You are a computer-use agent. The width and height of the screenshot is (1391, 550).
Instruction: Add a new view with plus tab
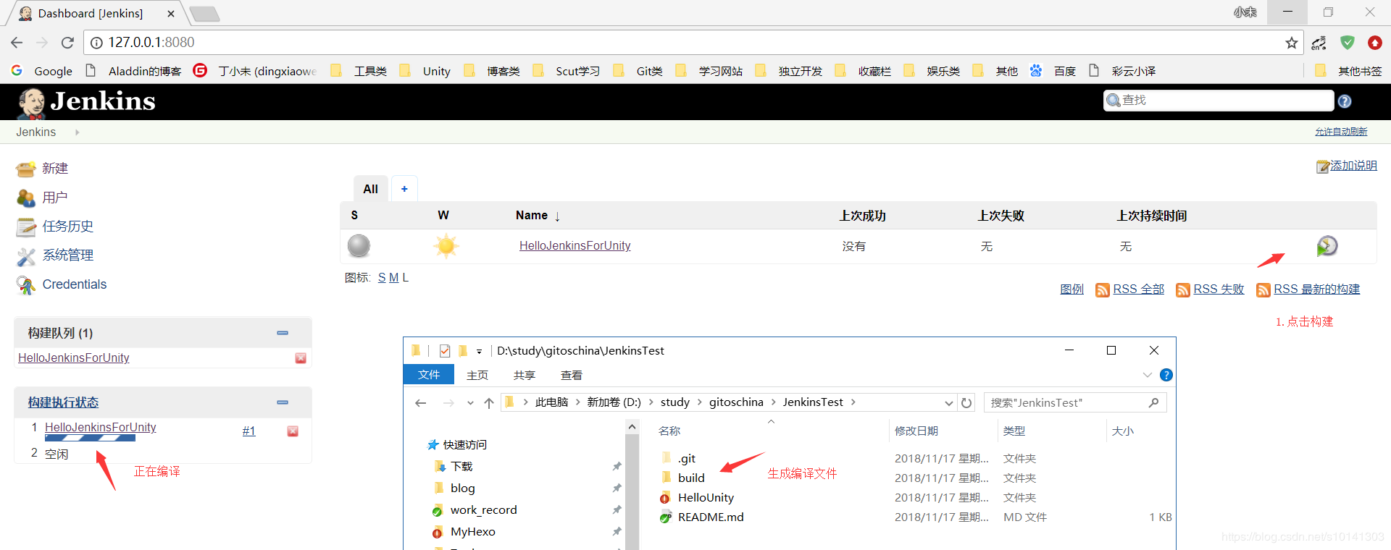click(404, 189)
